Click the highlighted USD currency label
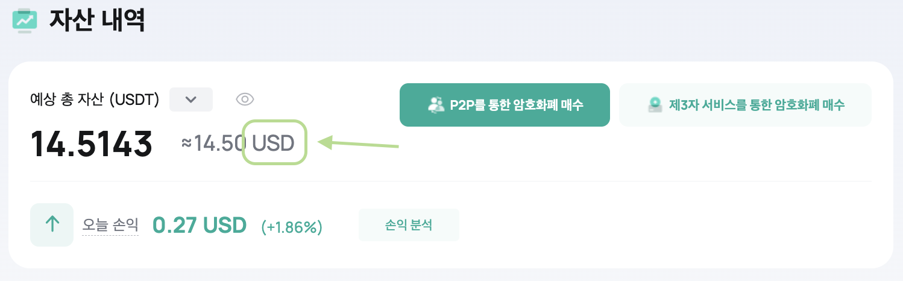The height and width of the screenshot is (281, 903). (x=274, y=143)
